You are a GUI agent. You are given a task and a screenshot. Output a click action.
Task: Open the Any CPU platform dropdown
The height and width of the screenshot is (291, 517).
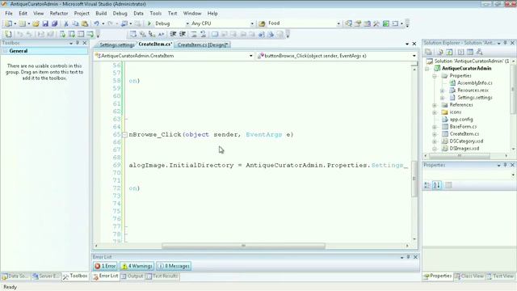pos(252,23)
